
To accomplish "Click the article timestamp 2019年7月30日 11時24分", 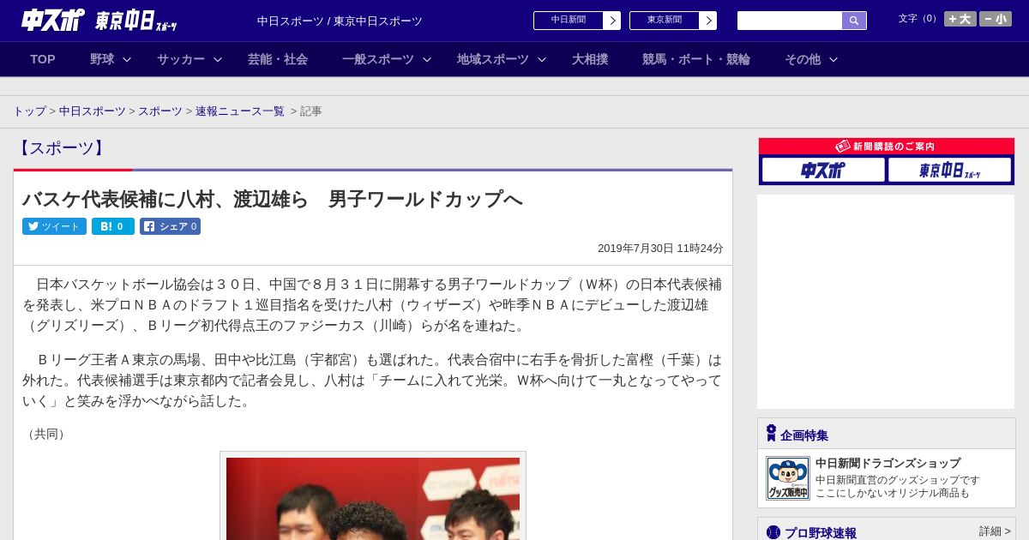I will [660, 248].
